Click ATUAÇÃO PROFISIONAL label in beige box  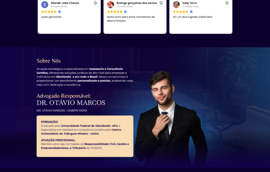pos(58,140)
